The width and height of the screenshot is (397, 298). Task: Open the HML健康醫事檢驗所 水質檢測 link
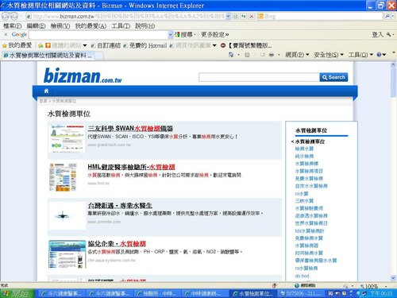tap(131, 167)
